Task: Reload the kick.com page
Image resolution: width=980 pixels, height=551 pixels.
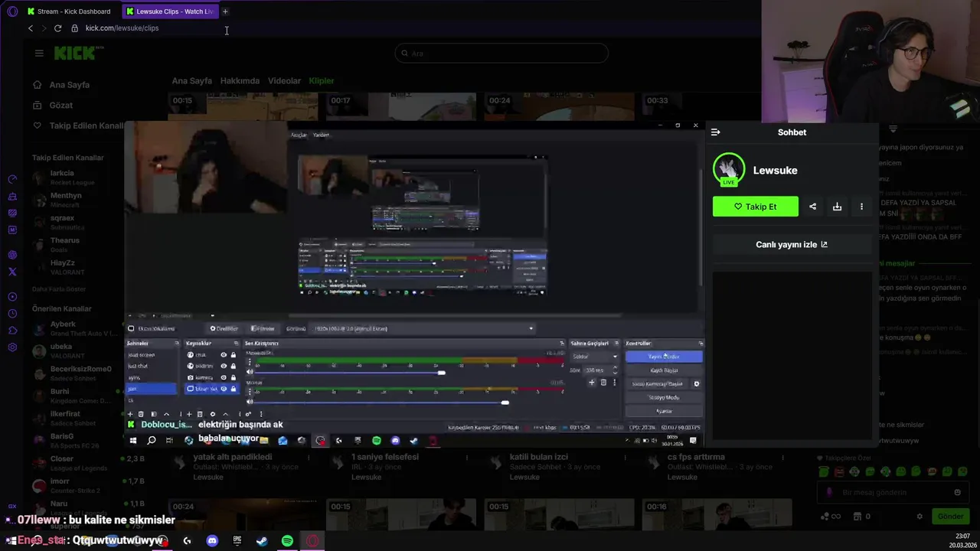Action: 57,28
